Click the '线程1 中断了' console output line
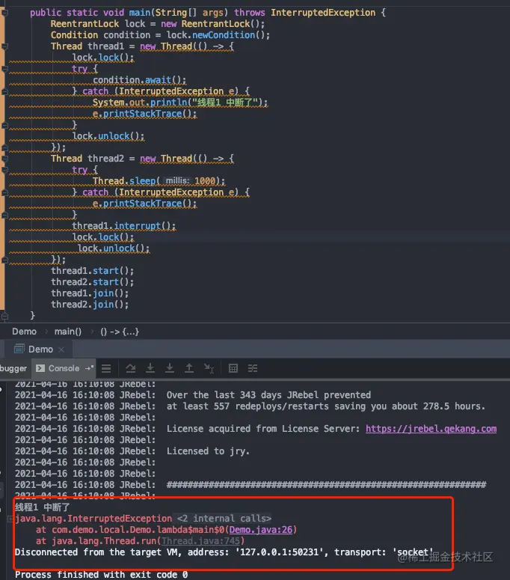The image size is (510, 580). coord(42,507)
